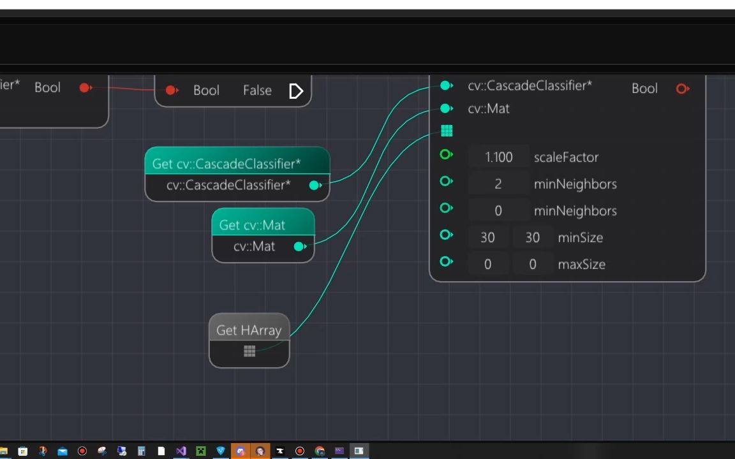Click the maxSize input pin
Screen dimensions: 735x459
(x=446, y=261)
